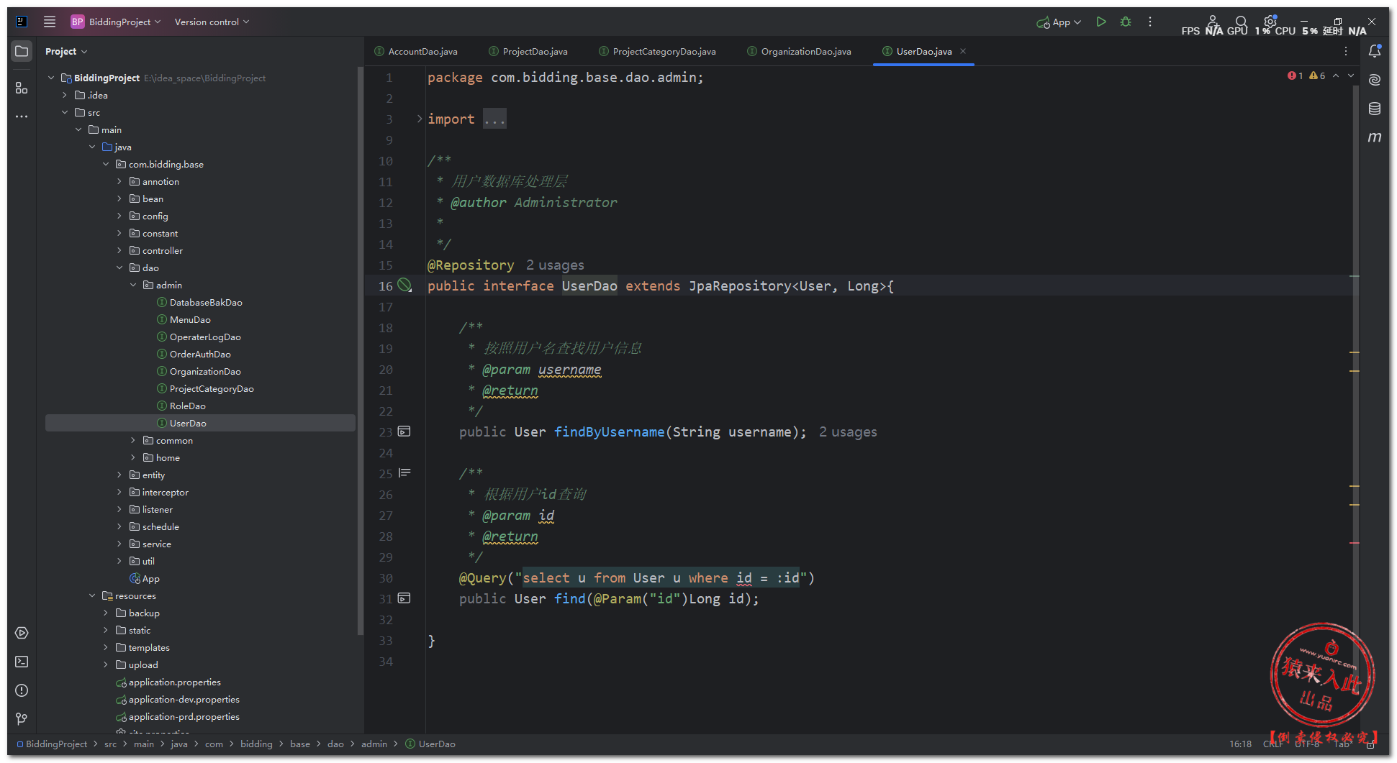Viewport: 1397px width, 763px height.
Task: Open the Problems tool window icon
Action: (22, 690)
